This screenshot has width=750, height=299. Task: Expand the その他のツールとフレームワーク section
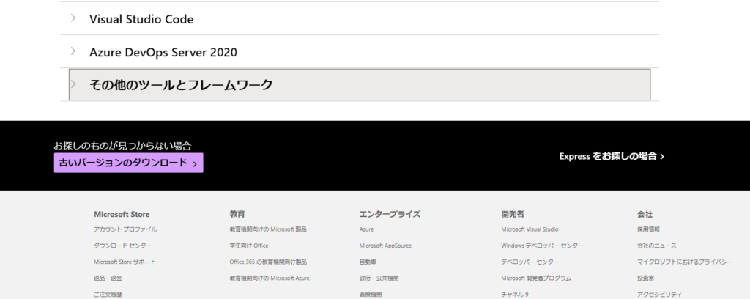[360, 85]
